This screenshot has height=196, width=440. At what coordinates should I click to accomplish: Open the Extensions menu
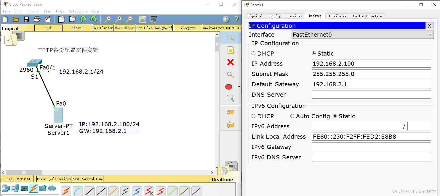click(x=78, y=11)
